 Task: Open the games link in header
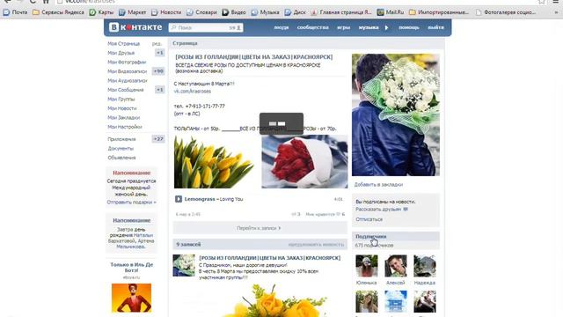(343, 27)
